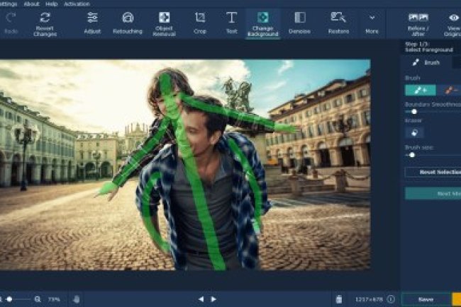Image resolution: width=461 pixels, height=307 pixels.
Task: Click the Revert Changes icon
Action: point(45,18)
